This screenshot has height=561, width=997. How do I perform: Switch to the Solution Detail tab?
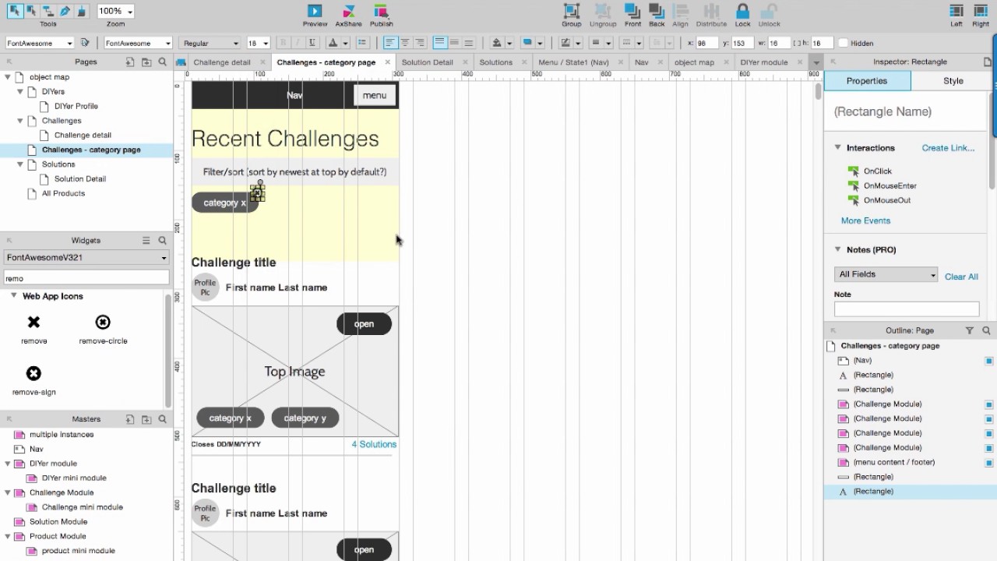(x=427, y=62)
